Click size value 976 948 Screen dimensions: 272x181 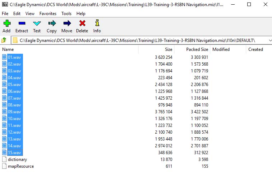(165, 105)
